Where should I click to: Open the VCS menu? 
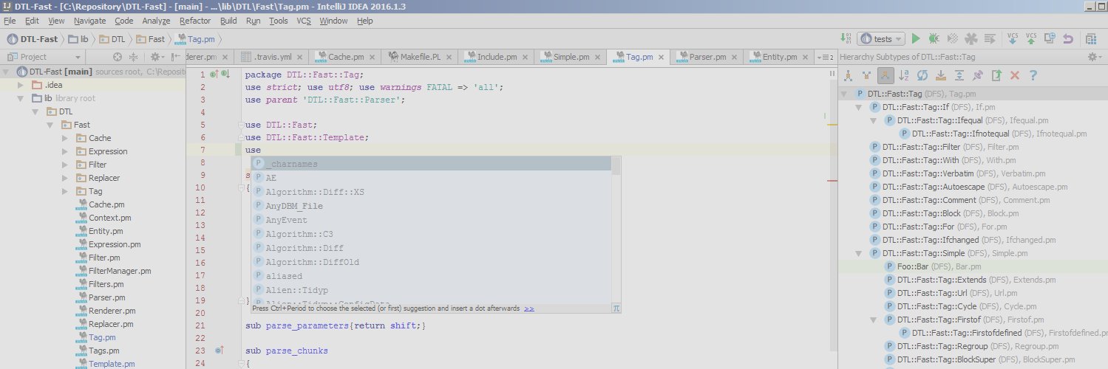304,21
